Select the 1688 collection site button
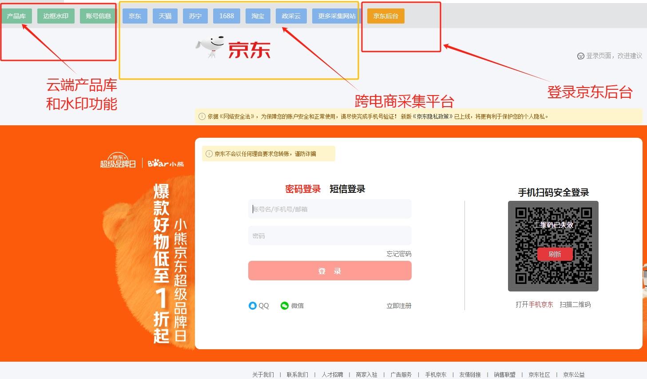647x379 pixels. pos(226,16)
